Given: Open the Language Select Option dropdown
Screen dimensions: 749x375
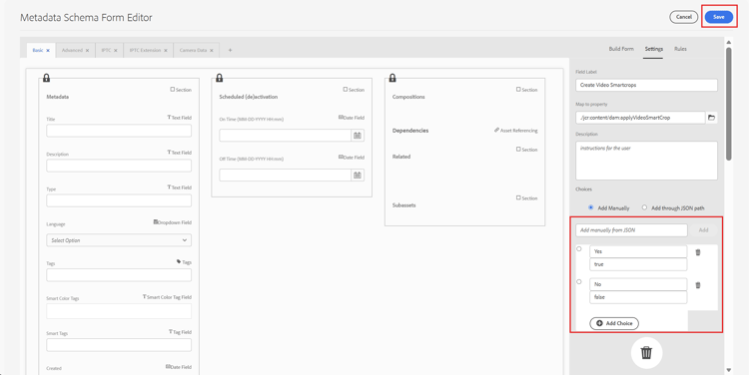Looking at the screenshot, I should point(119,240).
